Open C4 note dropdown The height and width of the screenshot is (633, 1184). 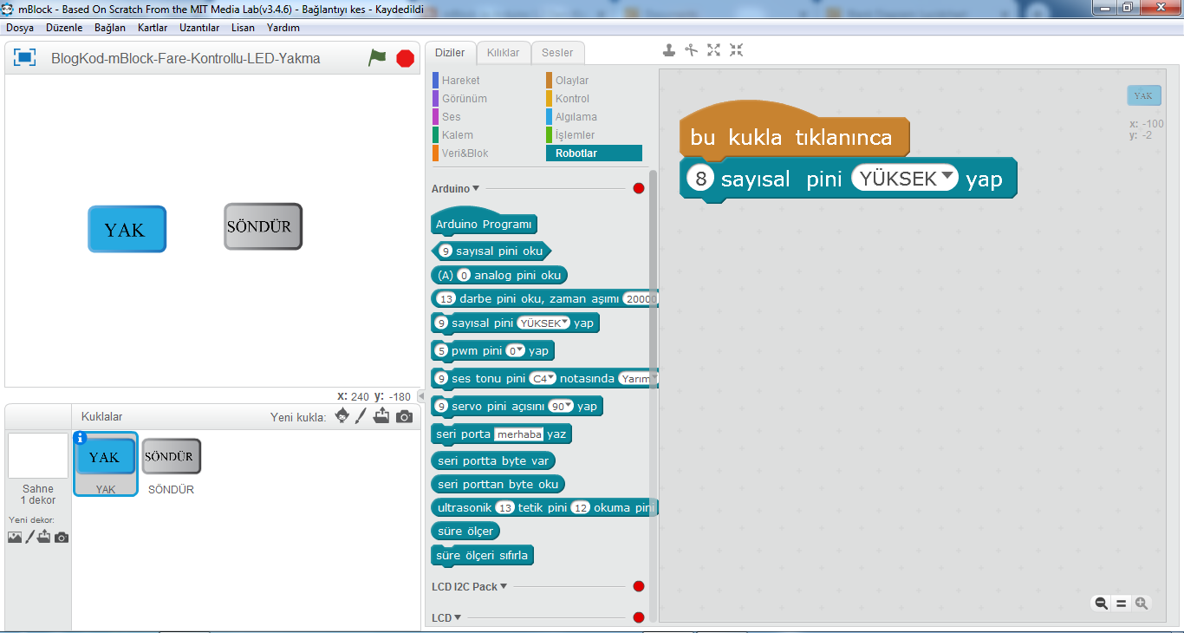click(x=543, y=379)
